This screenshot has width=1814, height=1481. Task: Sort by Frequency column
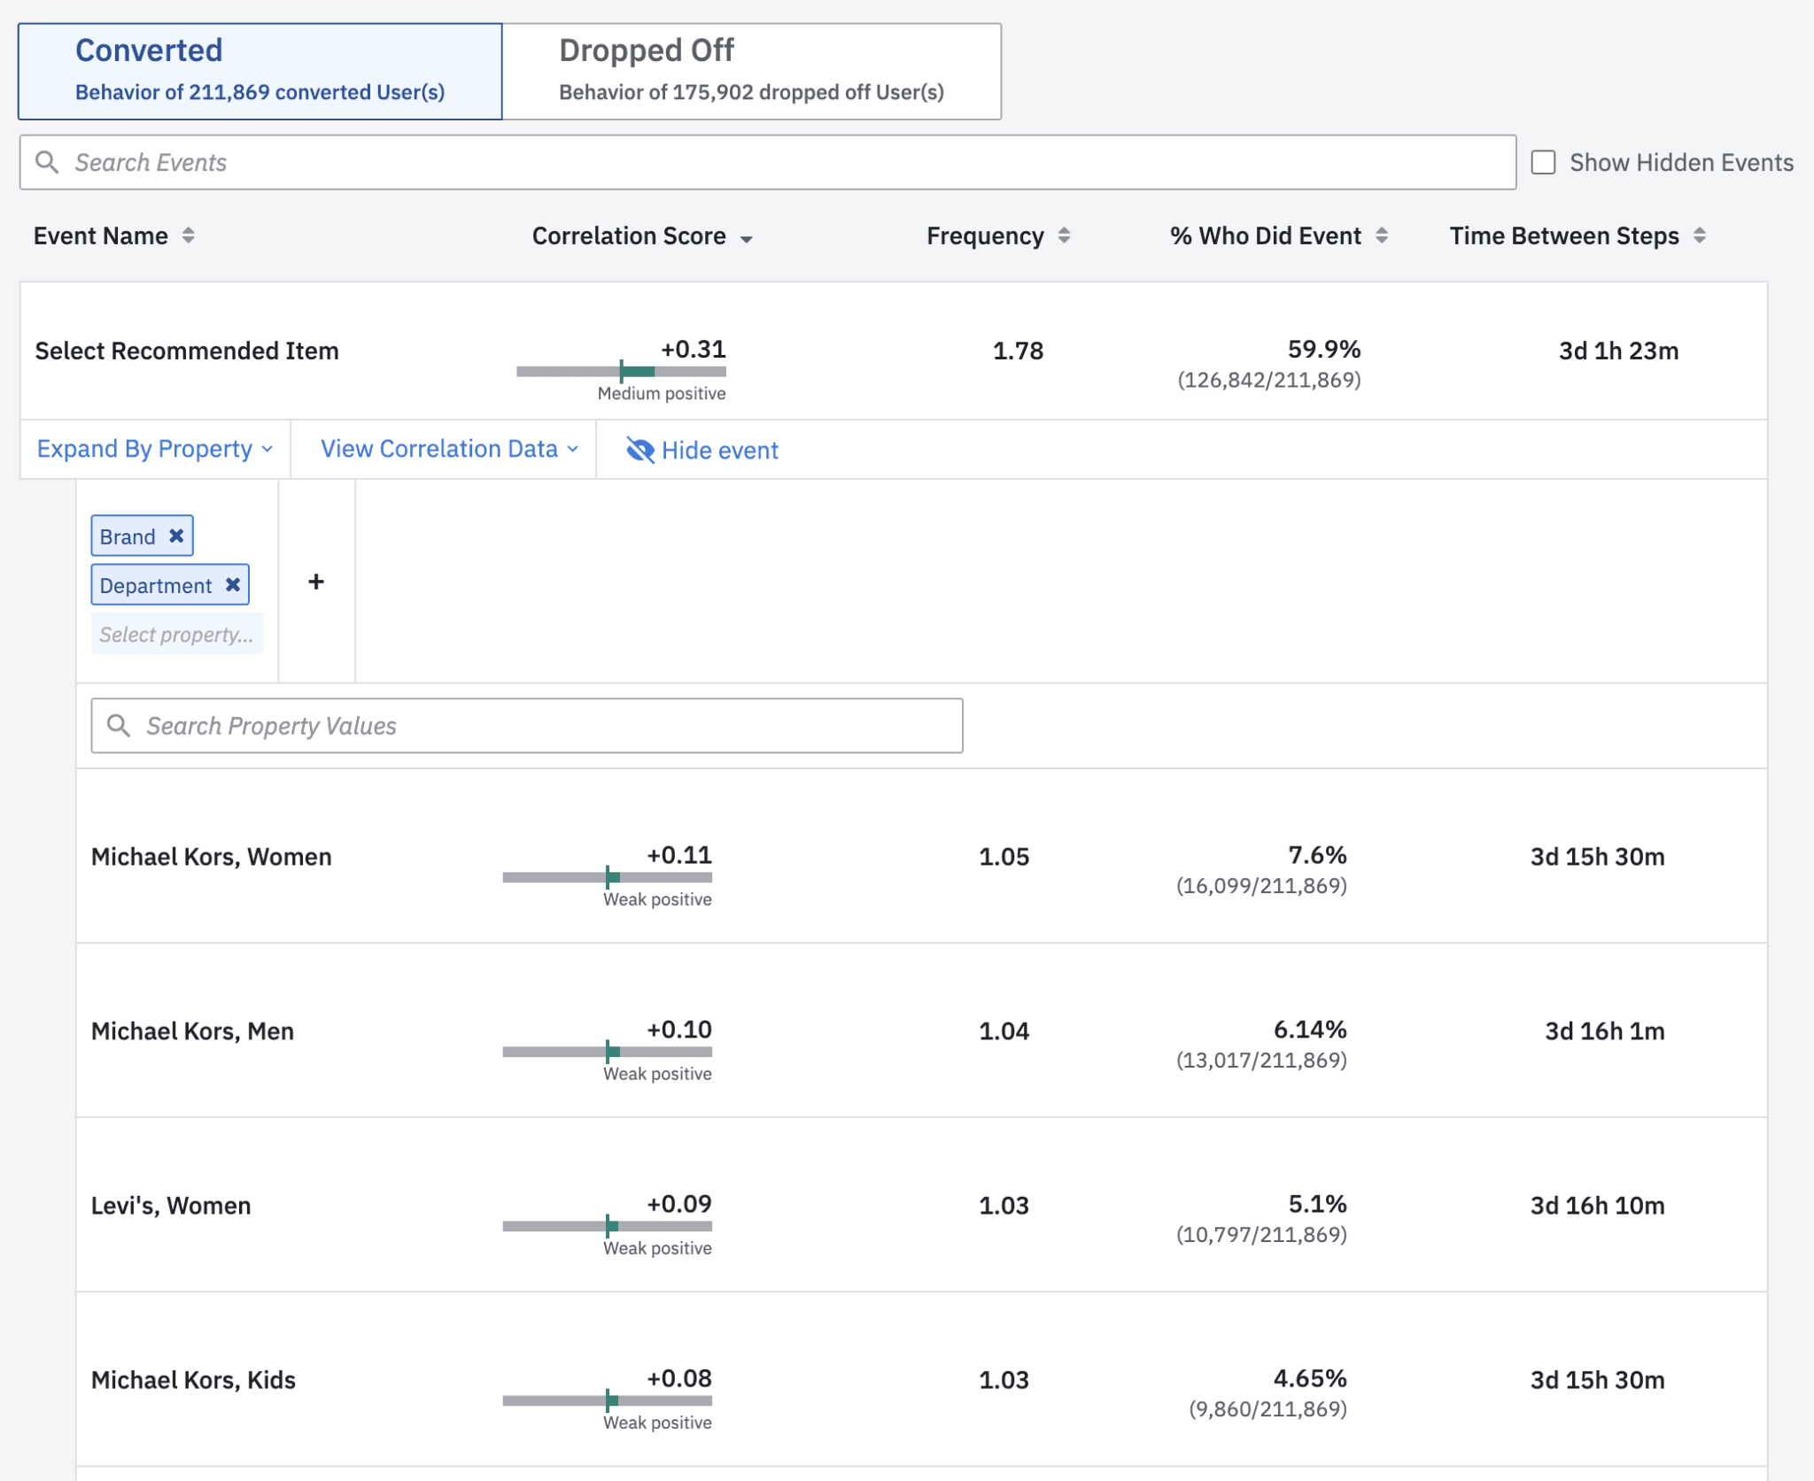coord(1064,235)
